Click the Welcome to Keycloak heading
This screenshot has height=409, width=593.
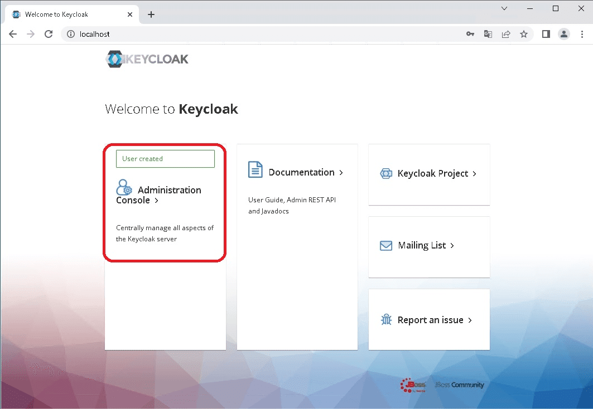click(x=171, y=109)
